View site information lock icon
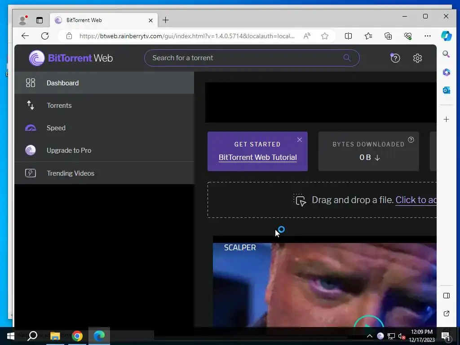Viewport: 460px width, 345px height. tap(69, 36)
